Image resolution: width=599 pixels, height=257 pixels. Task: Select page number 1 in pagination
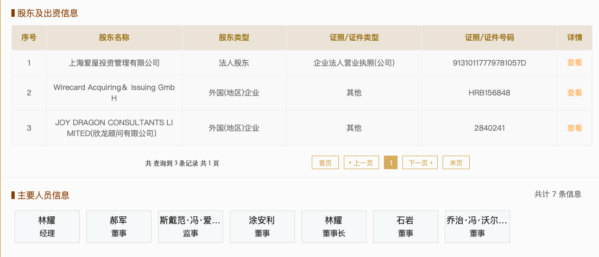point(390,163)
